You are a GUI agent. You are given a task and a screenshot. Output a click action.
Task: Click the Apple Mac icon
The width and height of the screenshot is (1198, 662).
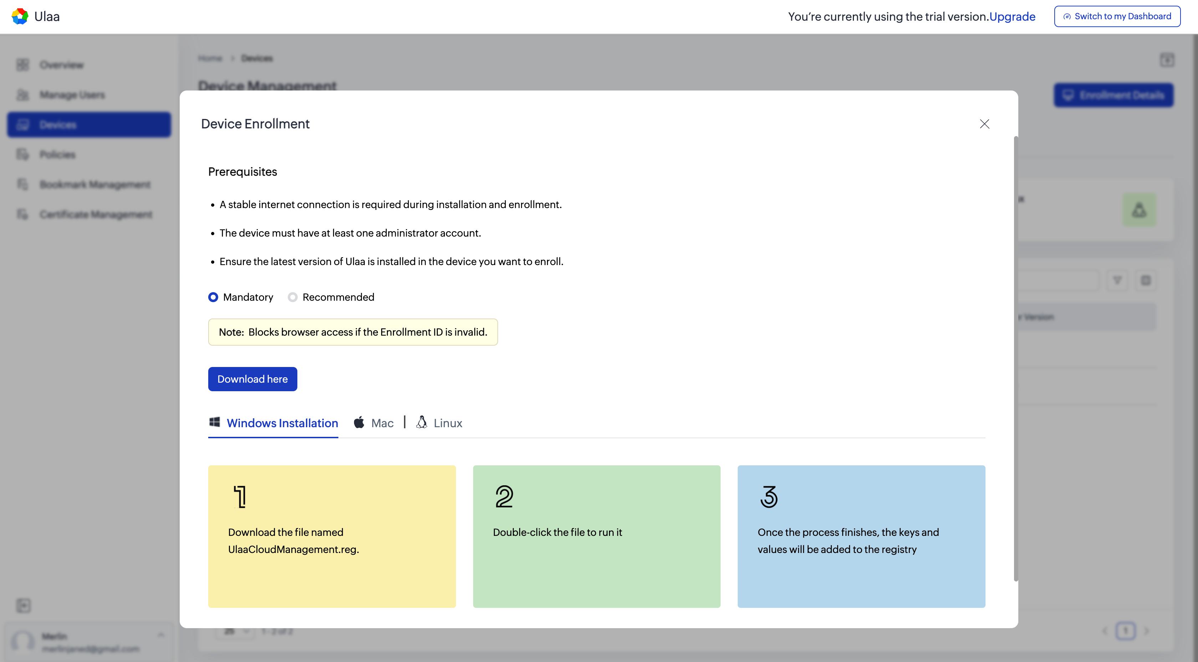pos(359,423)
